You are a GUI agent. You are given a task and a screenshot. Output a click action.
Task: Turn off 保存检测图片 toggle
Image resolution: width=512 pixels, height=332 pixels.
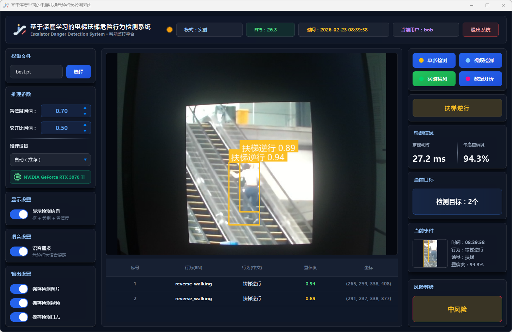pos(19,289)
